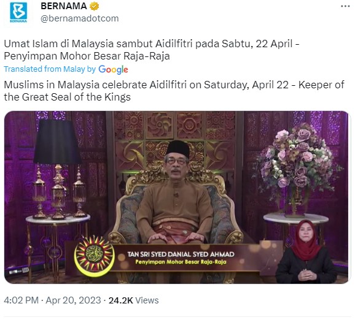View the 24.2K Views count
The image size is (358, 320).
(134, 300)
